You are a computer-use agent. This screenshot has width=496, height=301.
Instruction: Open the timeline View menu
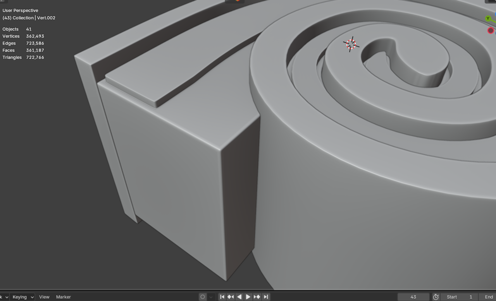tap(44, 297)
